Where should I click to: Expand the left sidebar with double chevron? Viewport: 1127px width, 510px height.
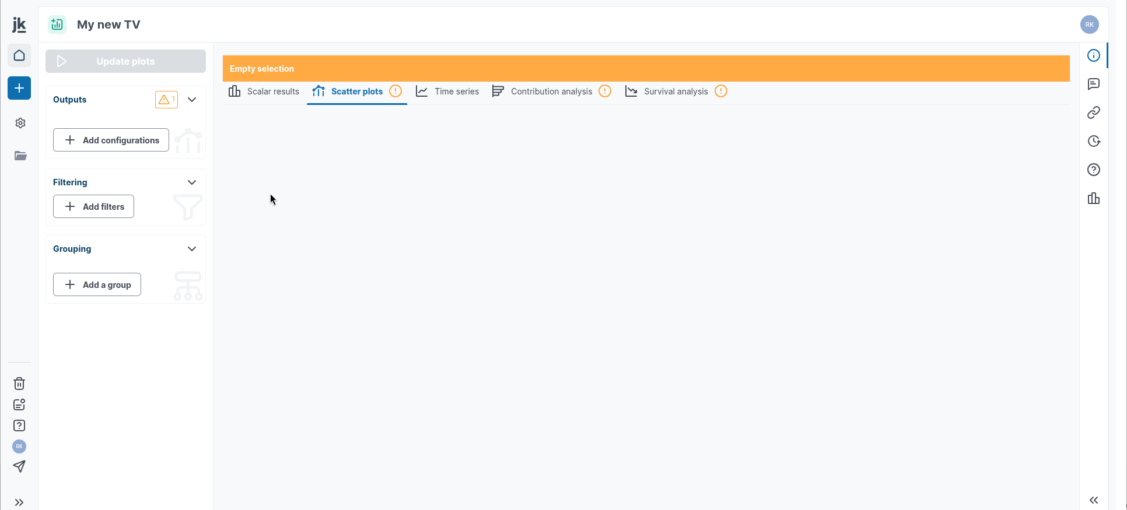(x=19, y=502)
